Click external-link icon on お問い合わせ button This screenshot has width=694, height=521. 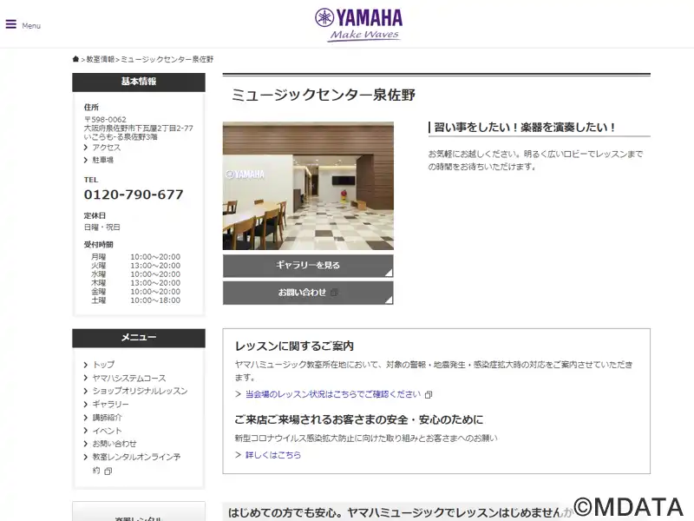(x=335, y=293)
